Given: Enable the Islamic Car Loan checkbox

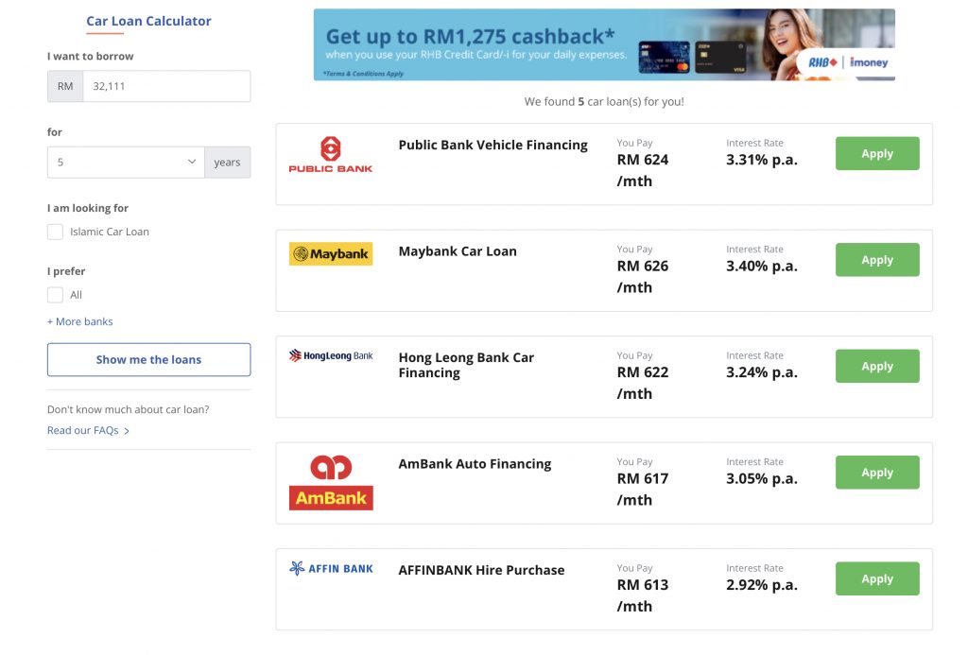Looking at the screenshot, I should click(56, 232).
